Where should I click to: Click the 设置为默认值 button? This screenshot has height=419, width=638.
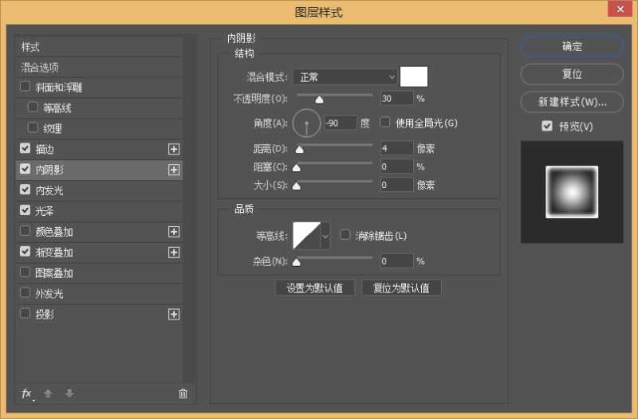315,288
